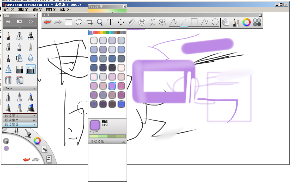Select the felt tip pen brush
This screenshot has height=182, width=290.
tap(8, 58)
